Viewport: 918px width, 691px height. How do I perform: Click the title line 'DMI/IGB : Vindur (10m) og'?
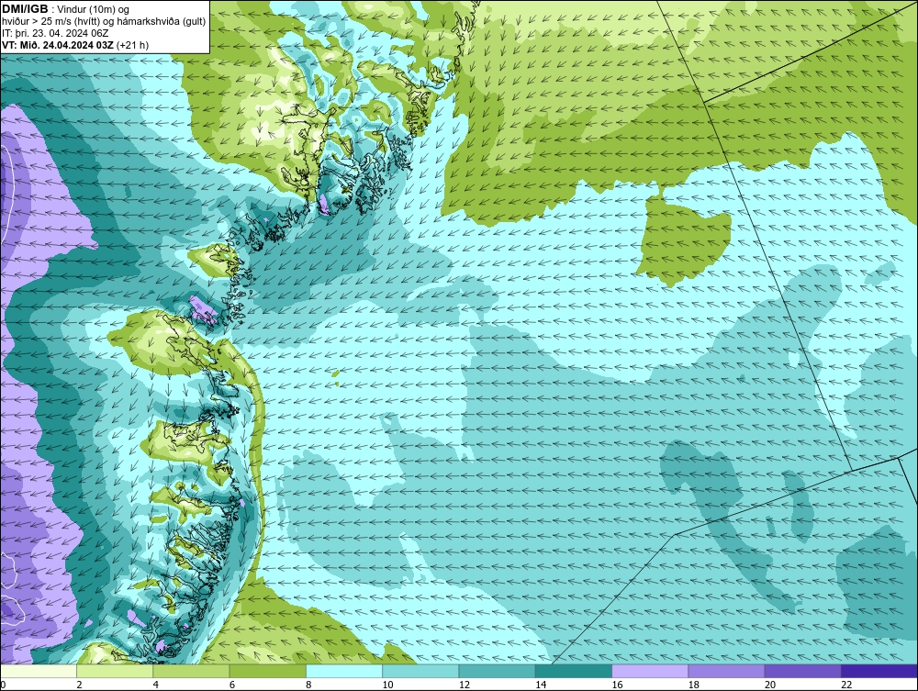tap(65, 9)
